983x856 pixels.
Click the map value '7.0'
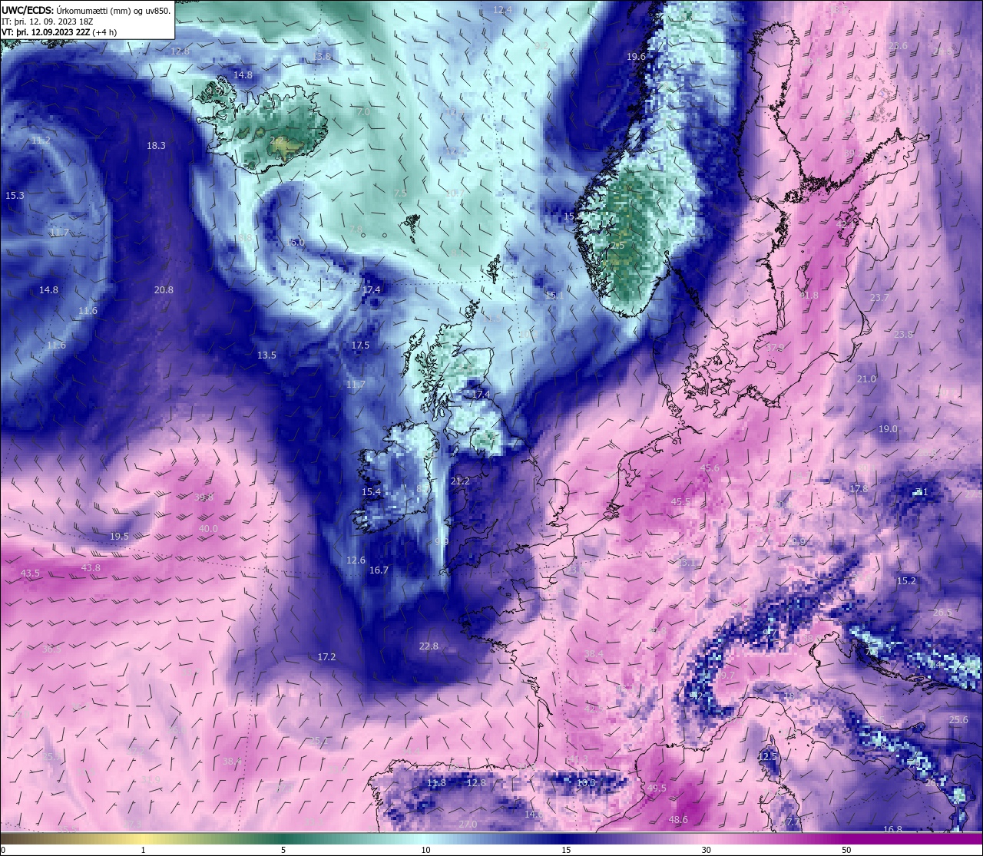click(363, 112)
